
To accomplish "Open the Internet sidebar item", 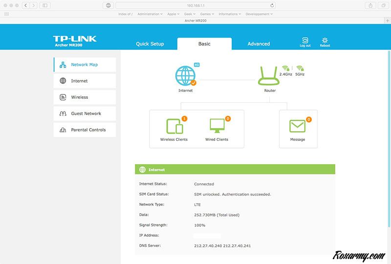I will 85,81.
